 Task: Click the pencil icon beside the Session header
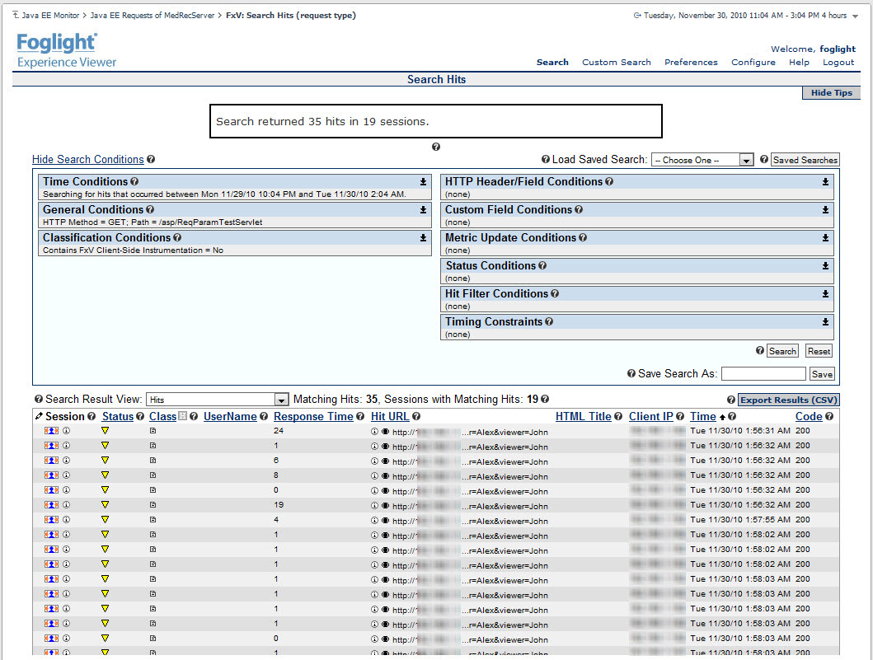tap(39, 417)
